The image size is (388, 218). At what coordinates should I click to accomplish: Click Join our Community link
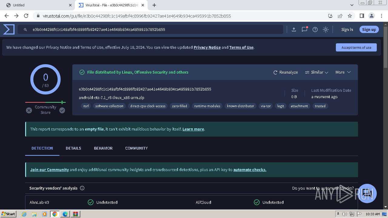tap(49, 170)
